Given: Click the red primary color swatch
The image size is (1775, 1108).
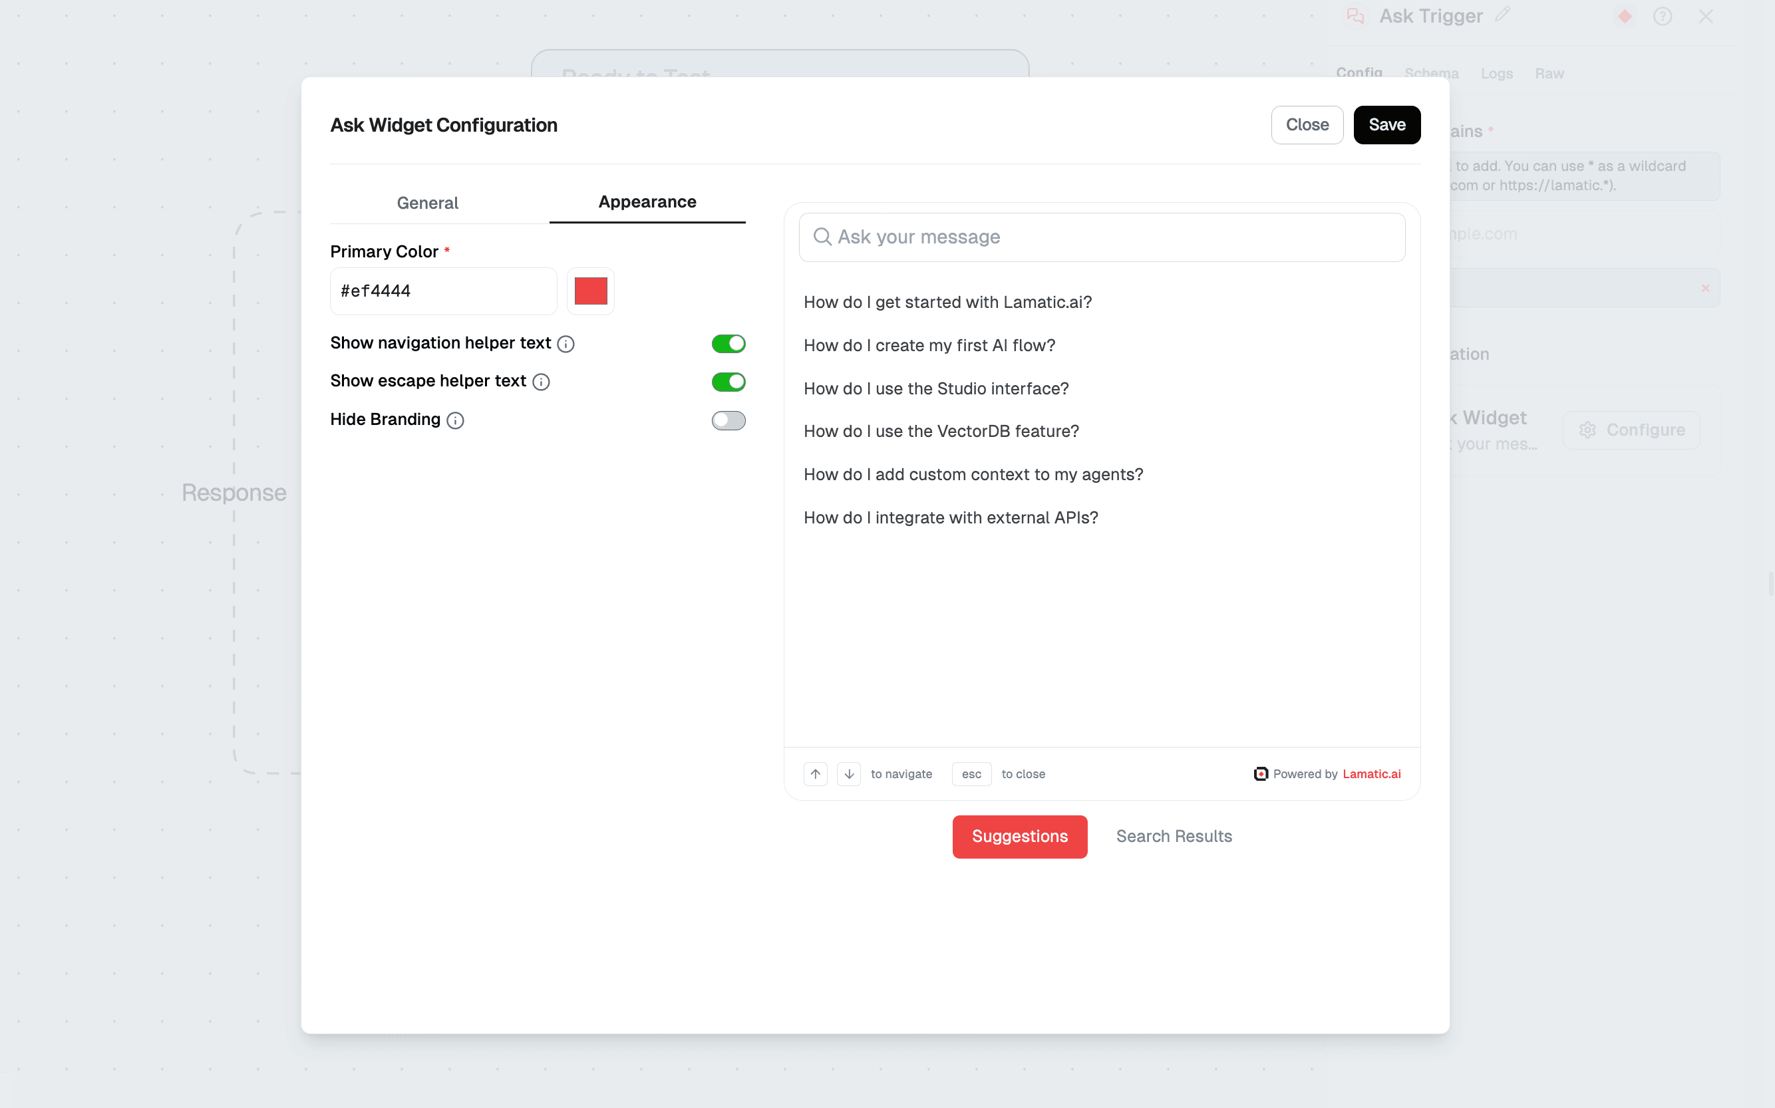Looking at the screenshot, I should click(x=591, y=291).
